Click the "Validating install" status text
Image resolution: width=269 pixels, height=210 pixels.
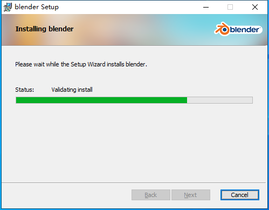[x=72, y=90]
